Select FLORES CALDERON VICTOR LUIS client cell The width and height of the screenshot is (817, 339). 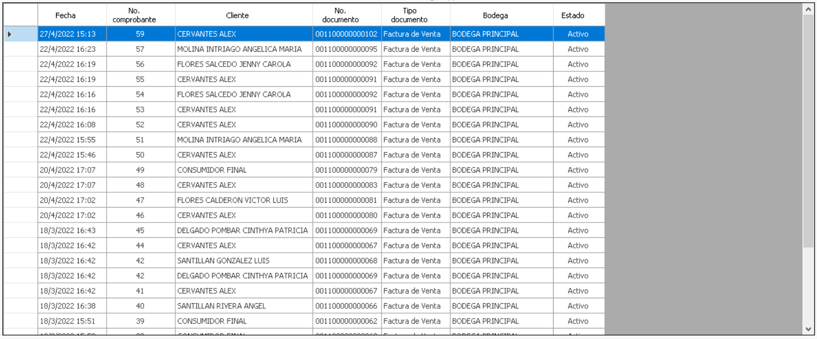[x=233, y=201]
